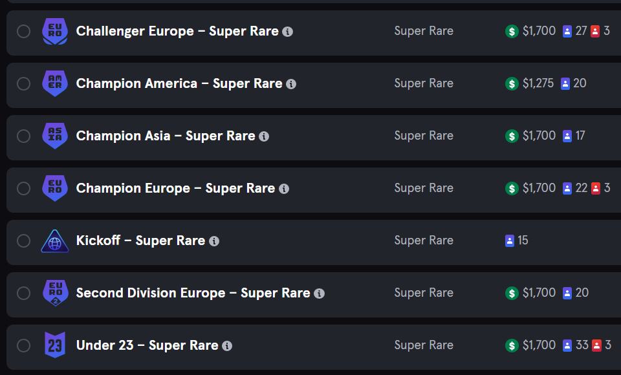Open info icon next to Kickoff – Super Rare
The height and width of the screenshot is (375, 621).
click(214, 241)
